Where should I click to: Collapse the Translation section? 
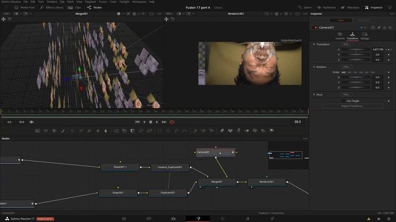click(x=314, y=44)
